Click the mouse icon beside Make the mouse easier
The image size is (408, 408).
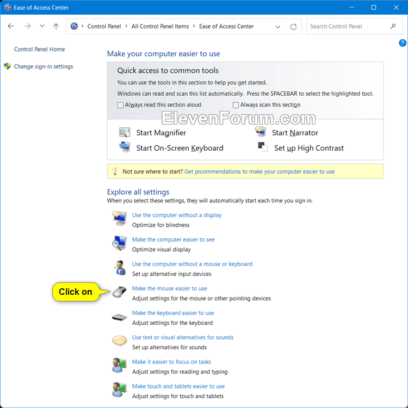pyautogui.click(x=119, y=292)
